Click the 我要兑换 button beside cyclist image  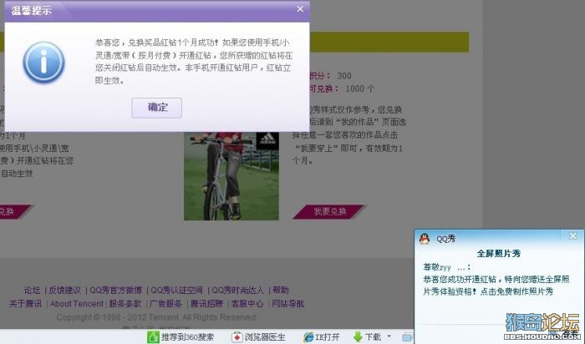[x=330, y=212]
